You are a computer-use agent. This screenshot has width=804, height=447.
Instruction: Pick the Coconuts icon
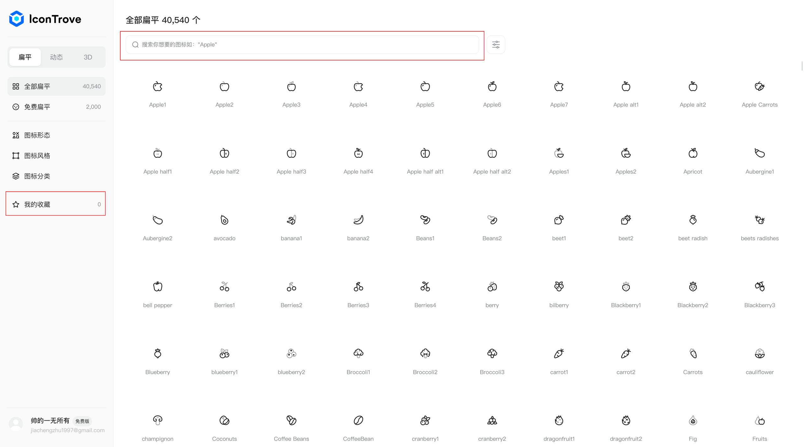(225, 420)
